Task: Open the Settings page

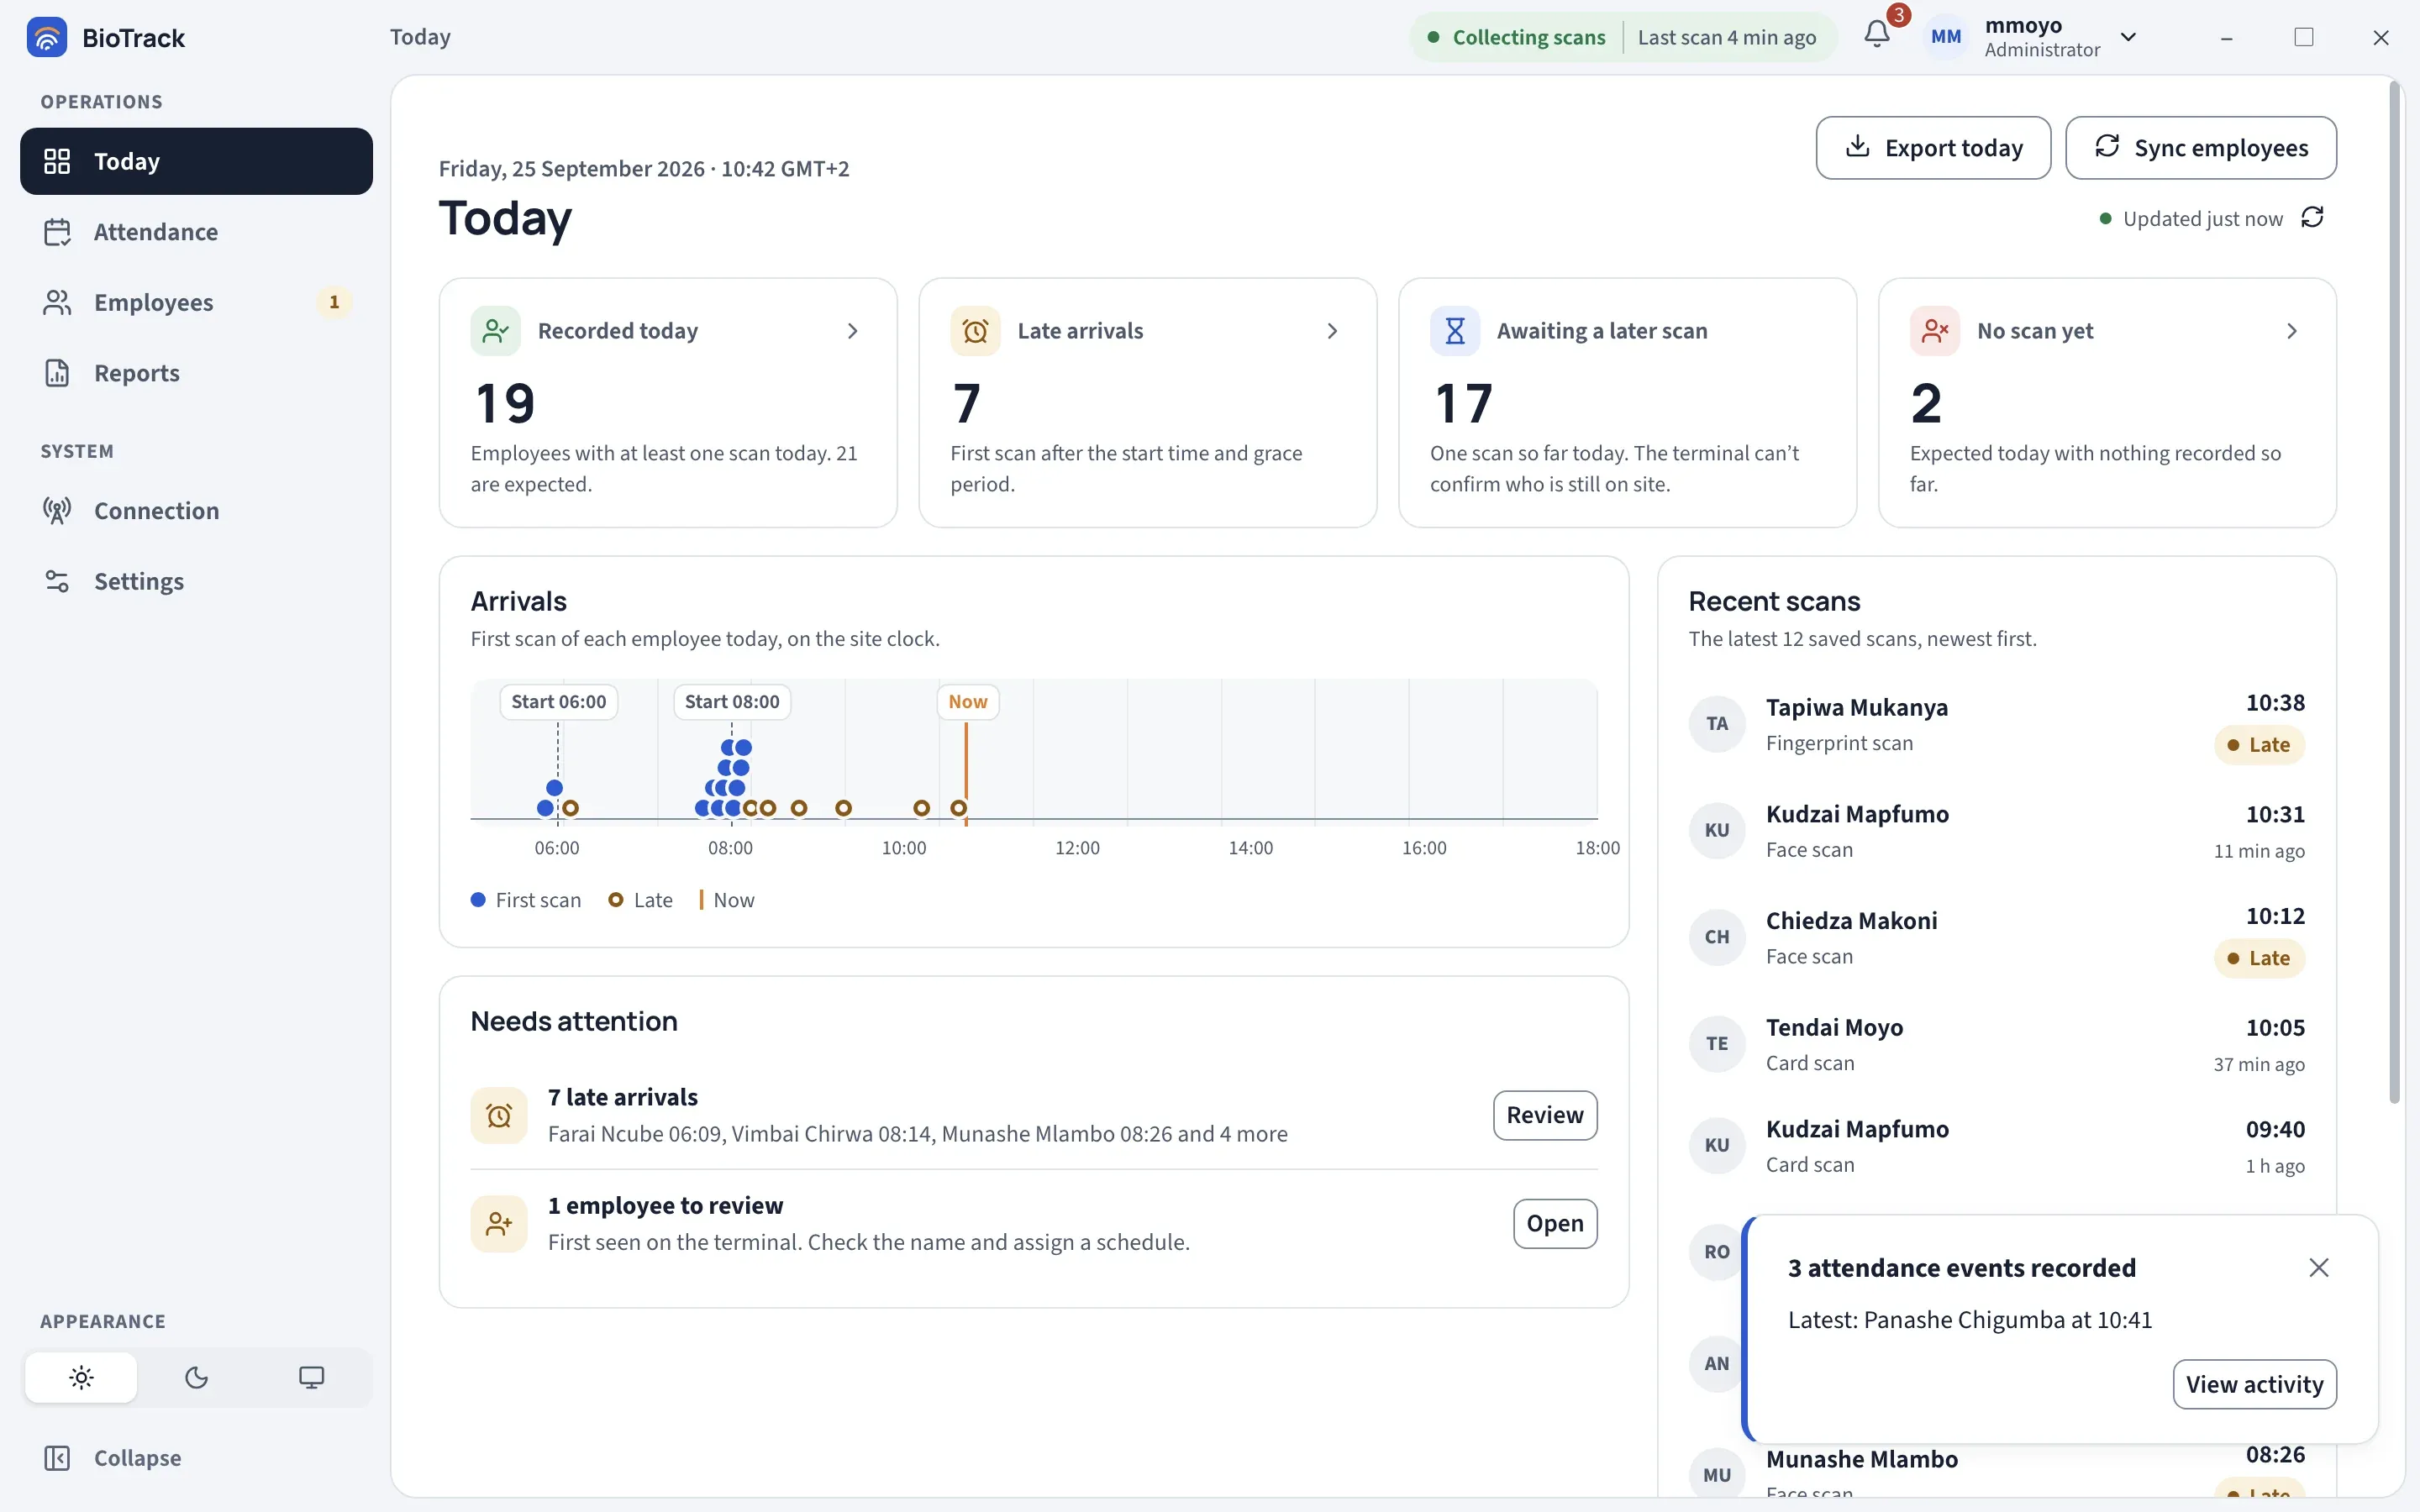Action: [x=196, y=581]
